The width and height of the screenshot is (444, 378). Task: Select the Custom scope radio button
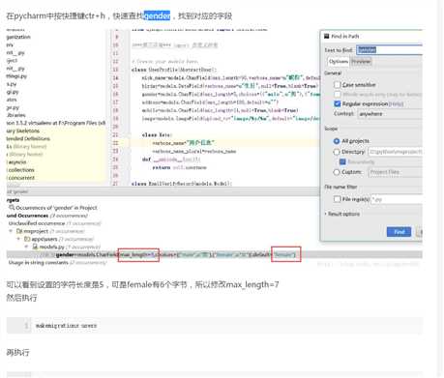337,172
